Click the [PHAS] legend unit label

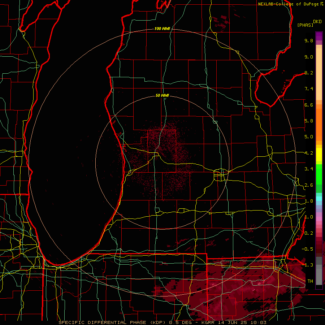pyautogui.click(x=305, y=25)
